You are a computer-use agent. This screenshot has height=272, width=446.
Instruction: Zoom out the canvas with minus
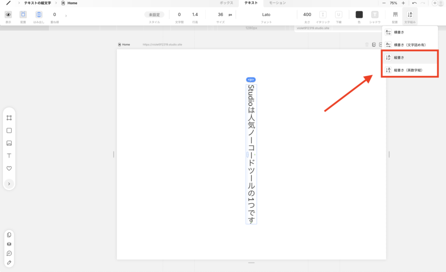click(x=384, y=3)
